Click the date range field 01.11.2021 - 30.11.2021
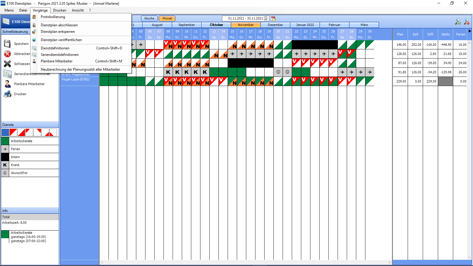The width and height of the screenshot is (473, 266). point(245,18)
